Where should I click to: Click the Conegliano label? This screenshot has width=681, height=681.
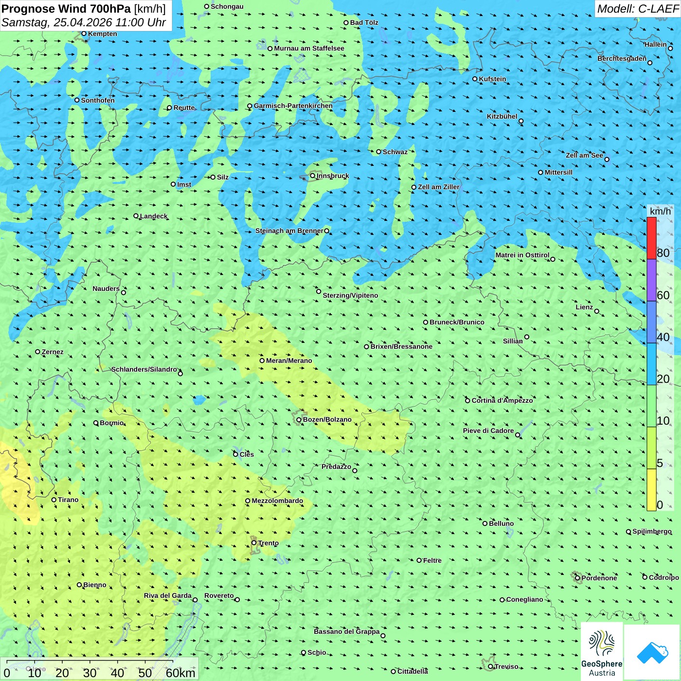(524, 599)
